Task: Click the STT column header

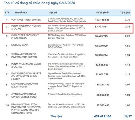Action: click(x=7, y=13)
